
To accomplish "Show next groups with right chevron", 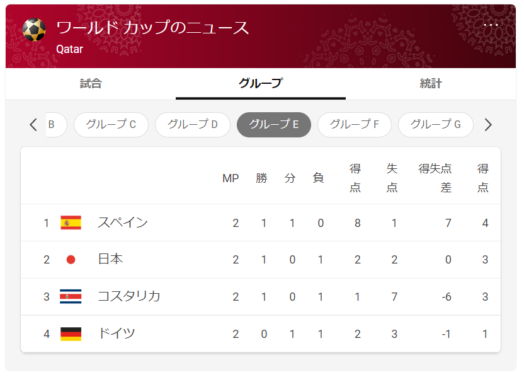I will 488,125.
